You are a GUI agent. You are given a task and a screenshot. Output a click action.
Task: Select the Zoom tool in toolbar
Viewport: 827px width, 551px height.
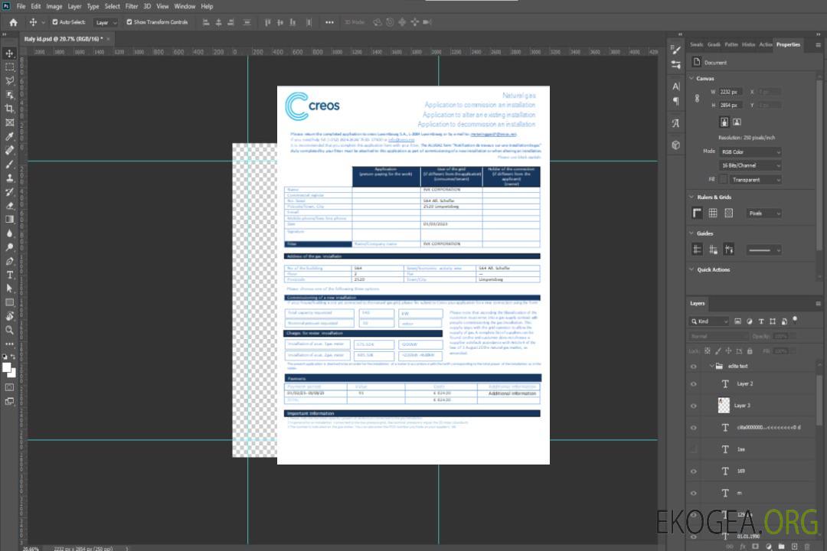10,330
